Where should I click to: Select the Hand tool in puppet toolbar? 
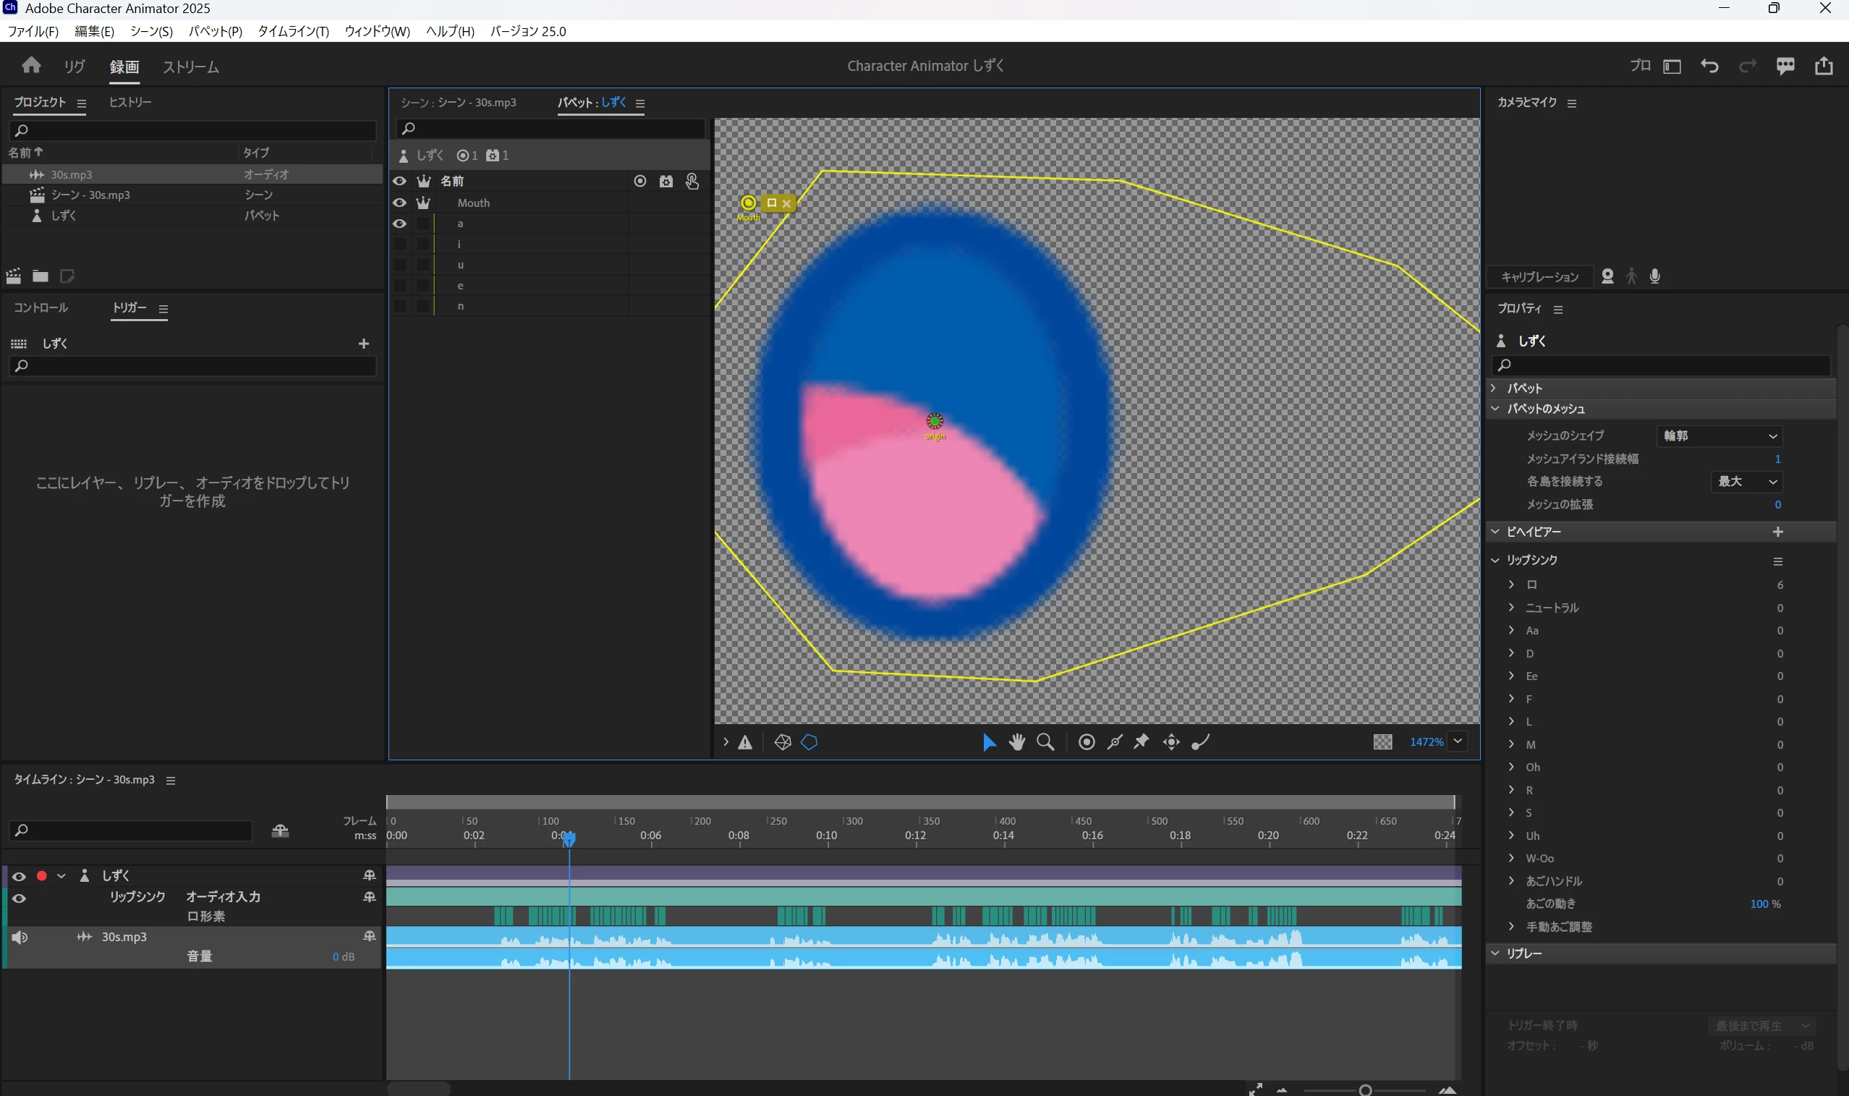[x=1017, y=742]
